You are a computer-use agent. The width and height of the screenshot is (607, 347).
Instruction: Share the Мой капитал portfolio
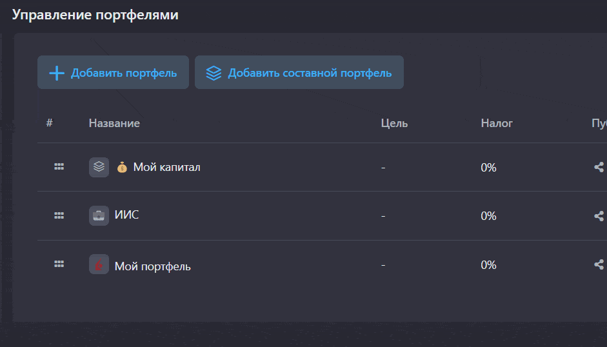point(599,167)
